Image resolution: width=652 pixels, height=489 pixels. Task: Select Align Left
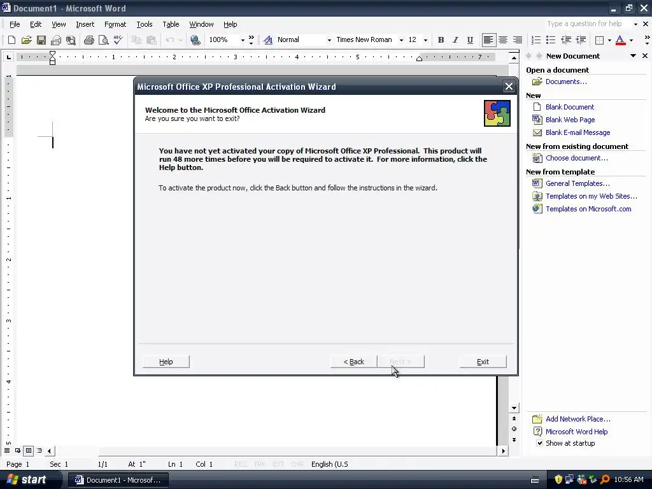488,40
